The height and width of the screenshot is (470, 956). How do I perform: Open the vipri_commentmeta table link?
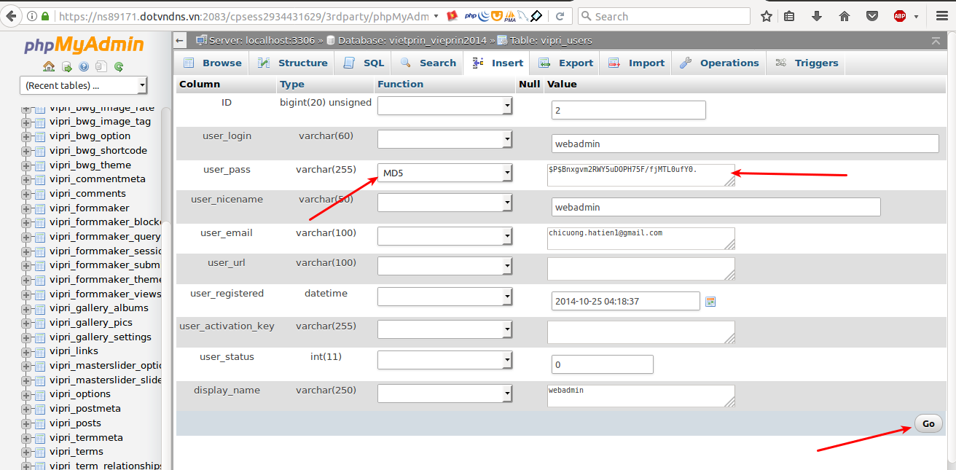[x=98, y=179]
